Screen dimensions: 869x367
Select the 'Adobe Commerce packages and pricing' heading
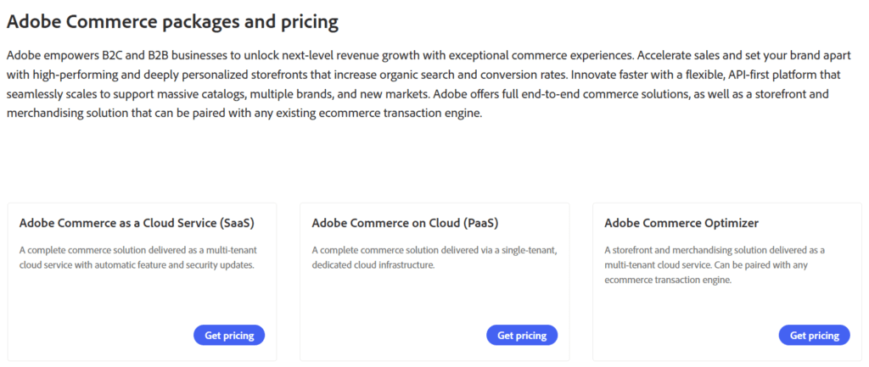(172, 23)
